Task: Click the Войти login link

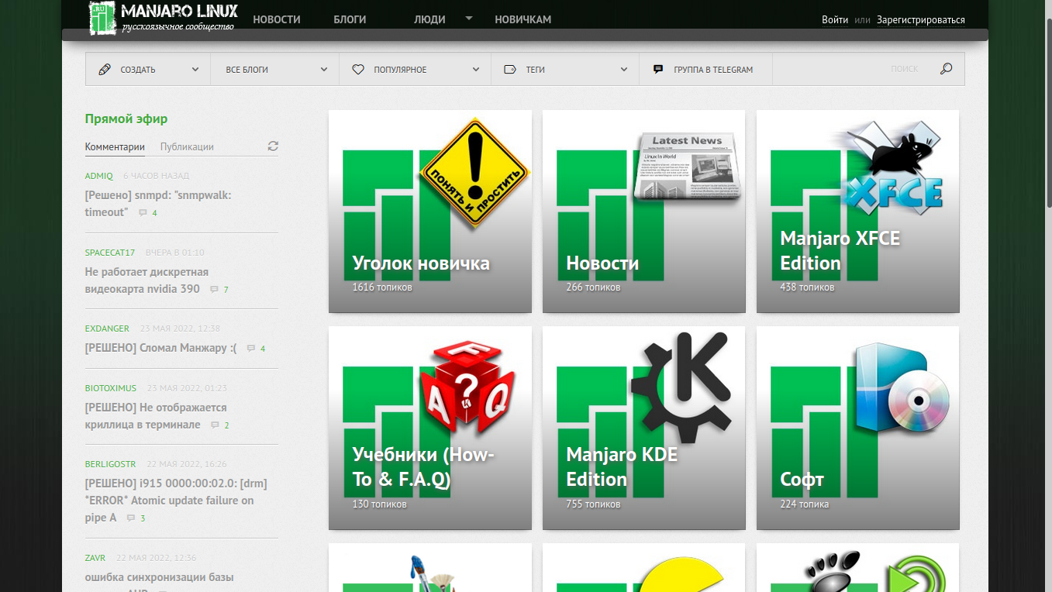Action: click(835, 20)
